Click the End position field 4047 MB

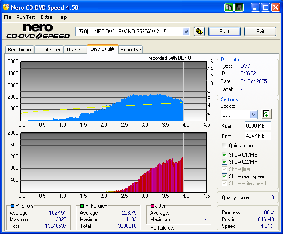point(258,136)
